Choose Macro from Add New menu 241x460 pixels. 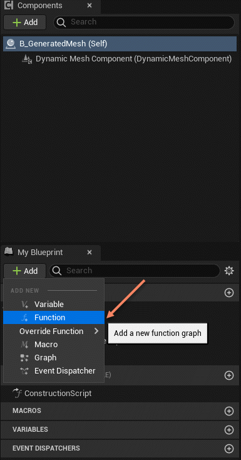point(54,345)
